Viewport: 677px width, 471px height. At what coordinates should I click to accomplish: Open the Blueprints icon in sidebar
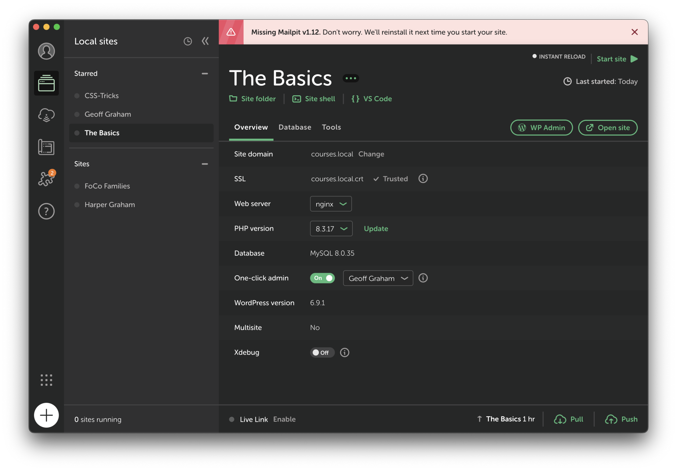point(46,147)
